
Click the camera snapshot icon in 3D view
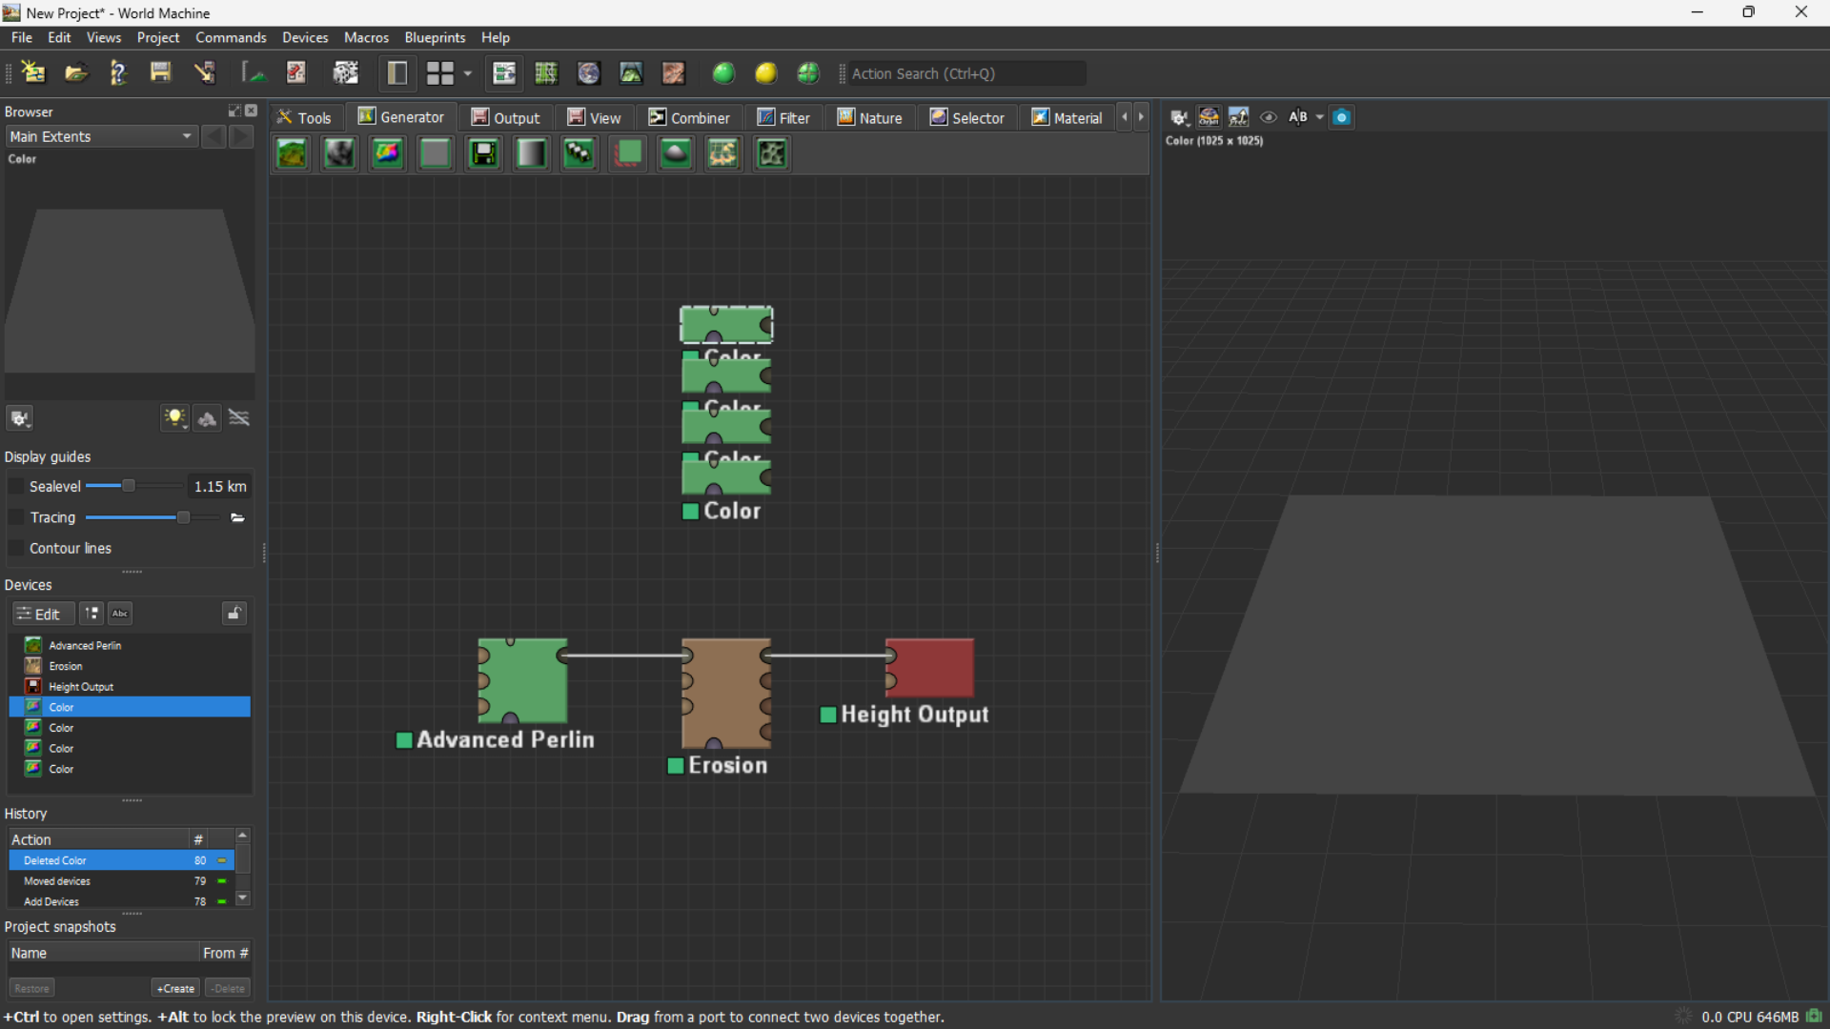[x=1341, y=116]
